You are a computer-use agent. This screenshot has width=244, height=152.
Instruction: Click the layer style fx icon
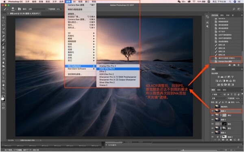[x=219, y=140]
